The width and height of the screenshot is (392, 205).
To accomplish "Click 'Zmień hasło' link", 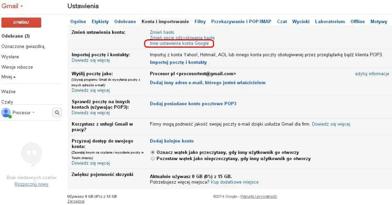I will [162, 32].
